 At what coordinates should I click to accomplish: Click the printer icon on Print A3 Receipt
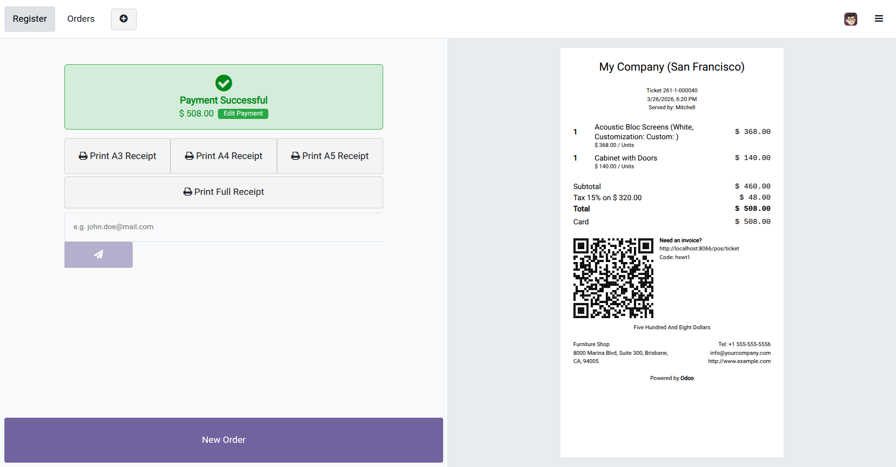coord(83,156)
